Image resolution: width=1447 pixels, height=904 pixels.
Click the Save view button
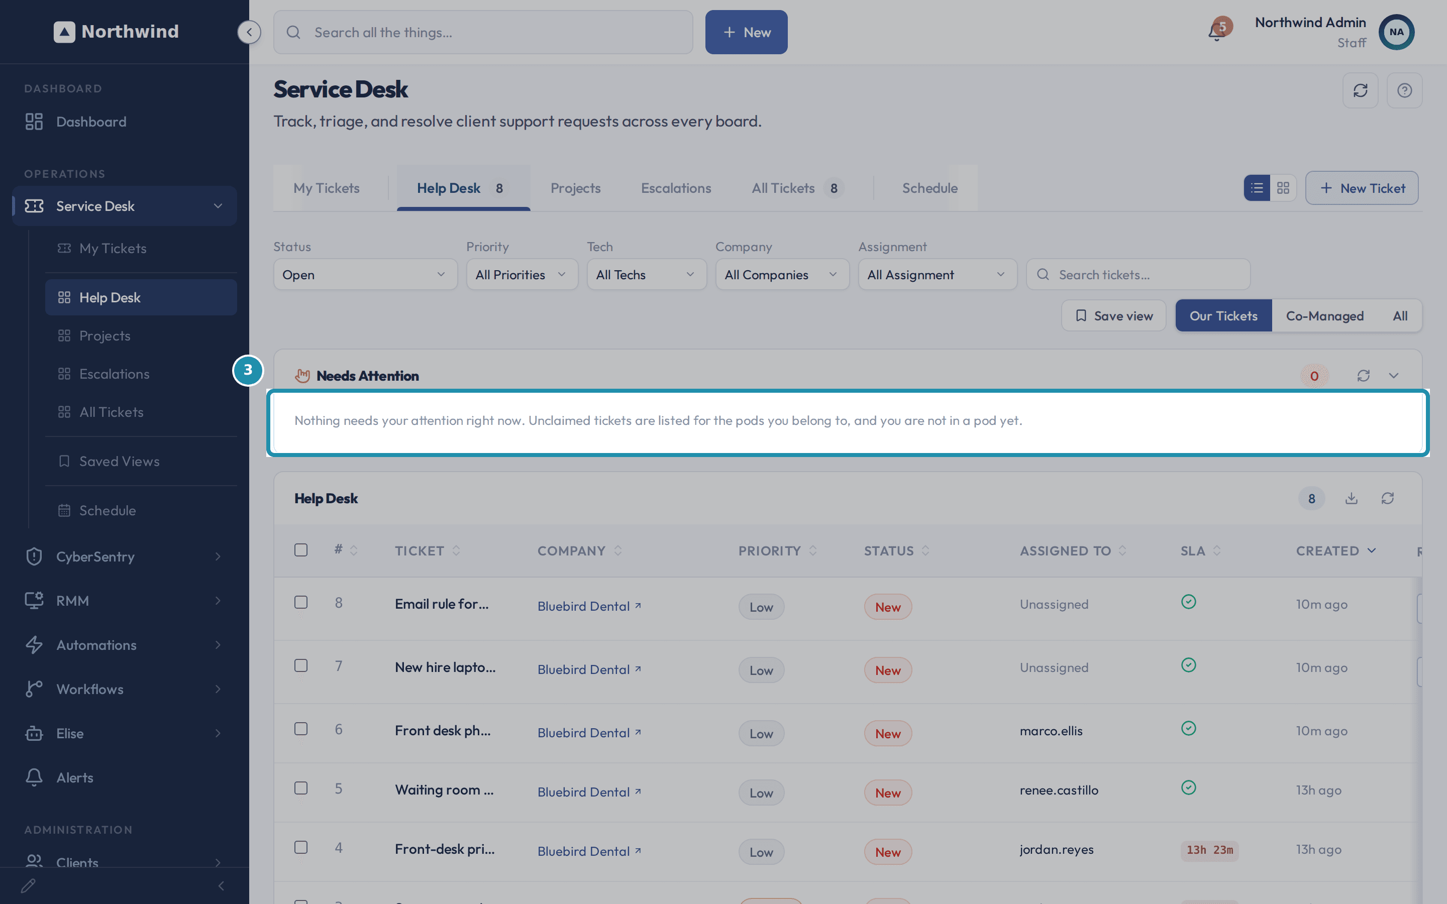click(1113, 316)
